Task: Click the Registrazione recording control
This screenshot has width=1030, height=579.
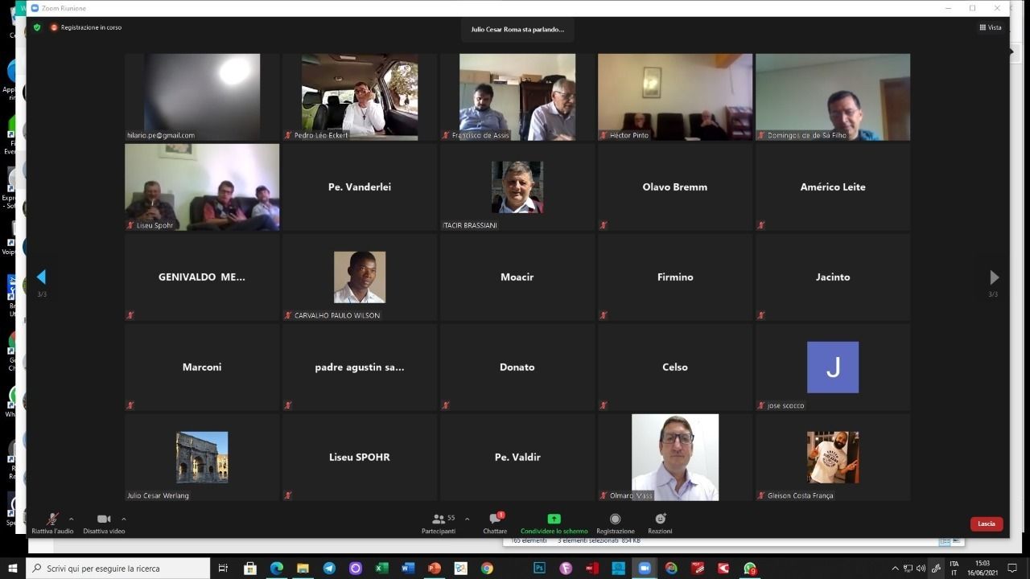Action: pyautogui.click(x=615, y=524)
